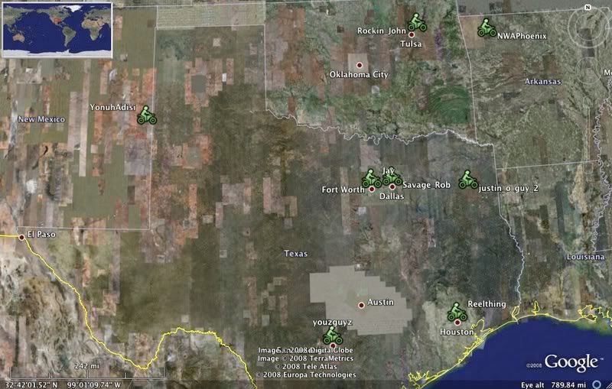Click the Austin city dot marker

tap(361, 305)
